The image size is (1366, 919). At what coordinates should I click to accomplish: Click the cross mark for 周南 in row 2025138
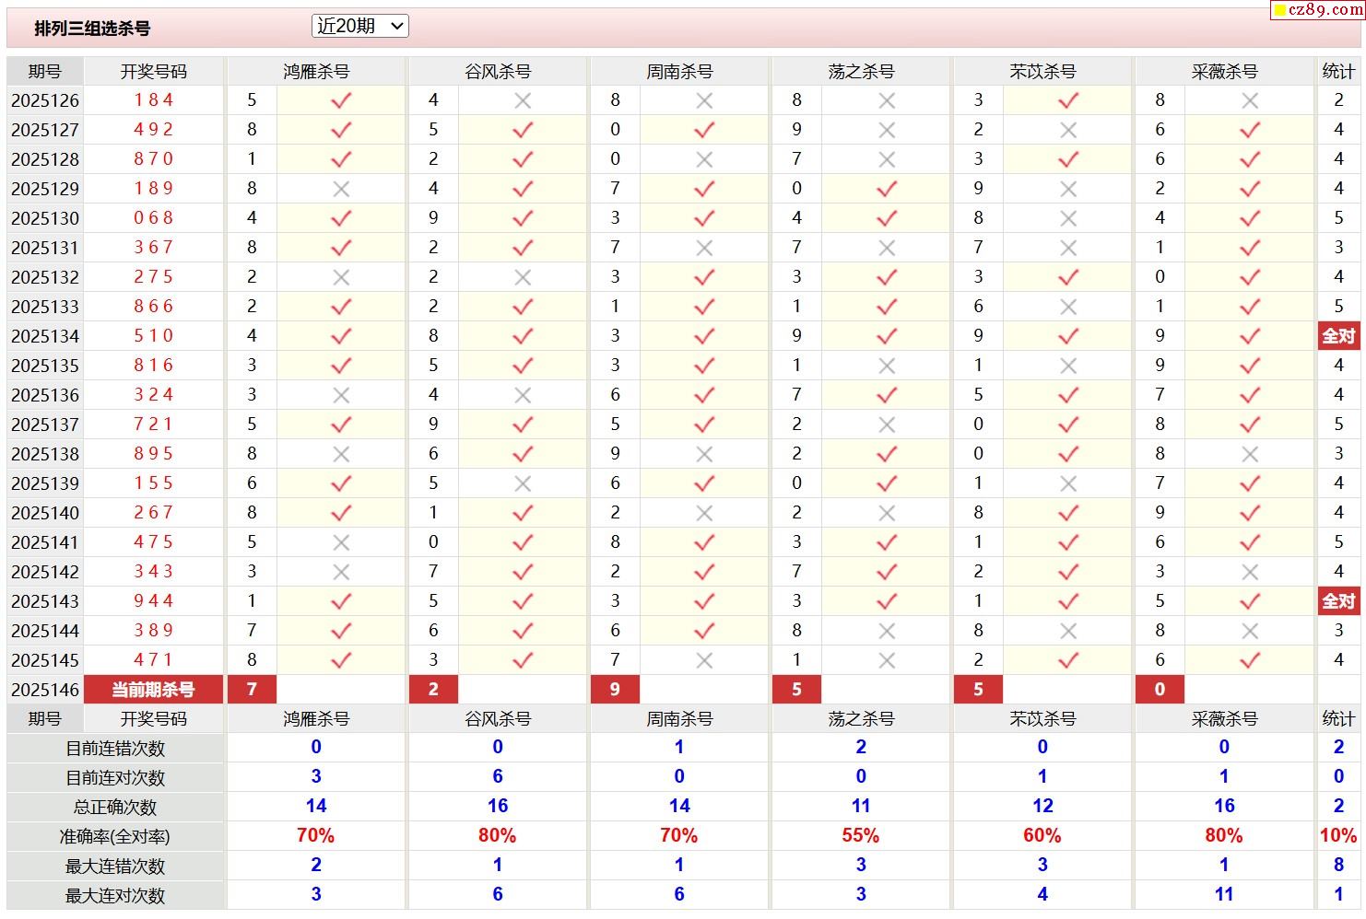(x=704, y=454)
